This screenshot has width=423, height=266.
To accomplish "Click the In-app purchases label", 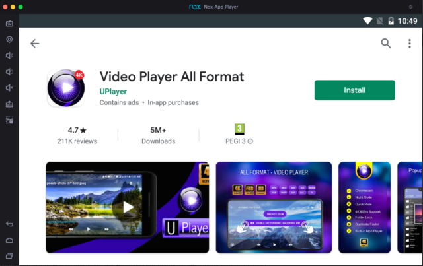I will [173, 103].
